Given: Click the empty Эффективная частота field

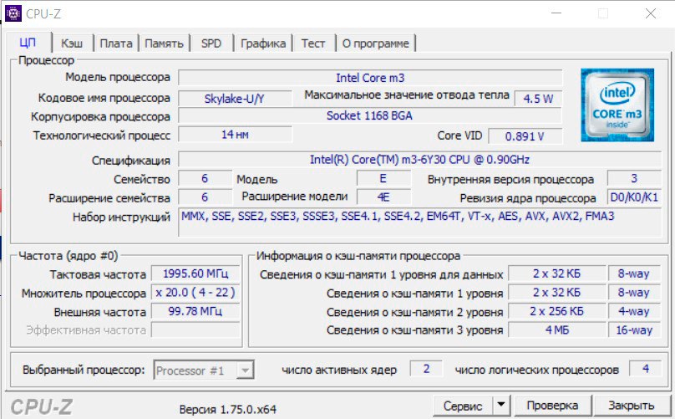Looking at the screenshot, I should tap(195, 330).
